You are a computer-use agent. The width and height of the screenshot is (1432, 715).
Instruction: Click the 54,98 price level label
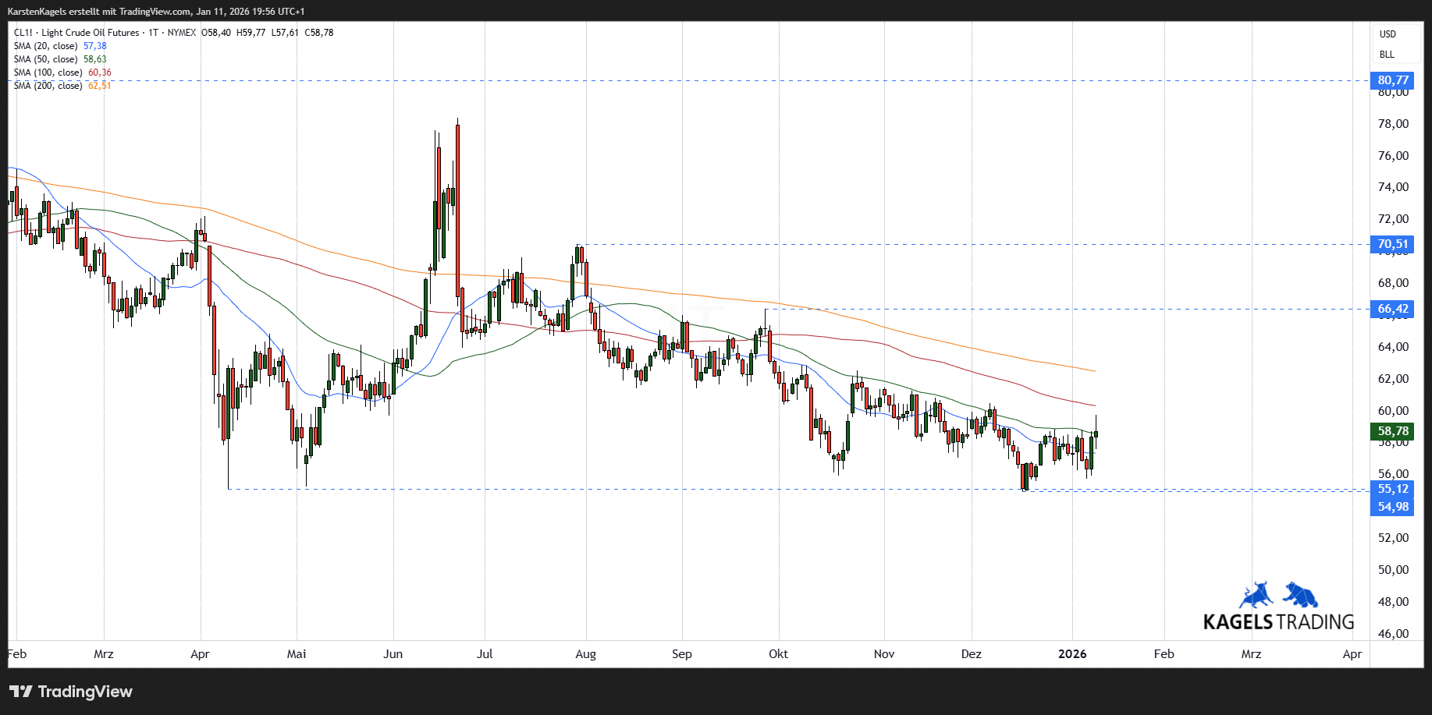pyautogui.click(x=1392, y=507)
